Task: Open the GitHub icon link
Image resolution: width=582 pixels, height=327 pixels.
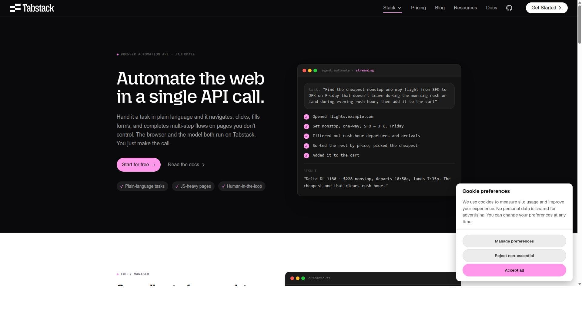Action: 509,8
